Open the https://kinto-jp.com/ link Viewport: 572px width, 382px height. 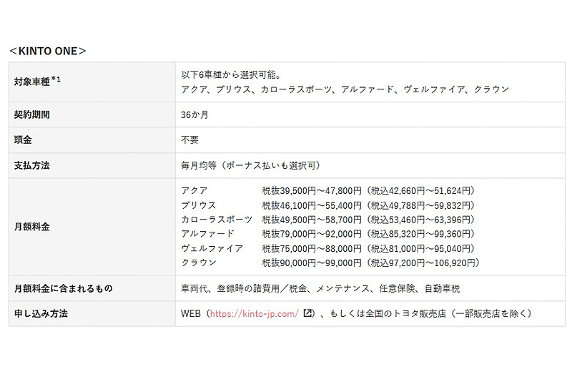click(x=255, y=314)
